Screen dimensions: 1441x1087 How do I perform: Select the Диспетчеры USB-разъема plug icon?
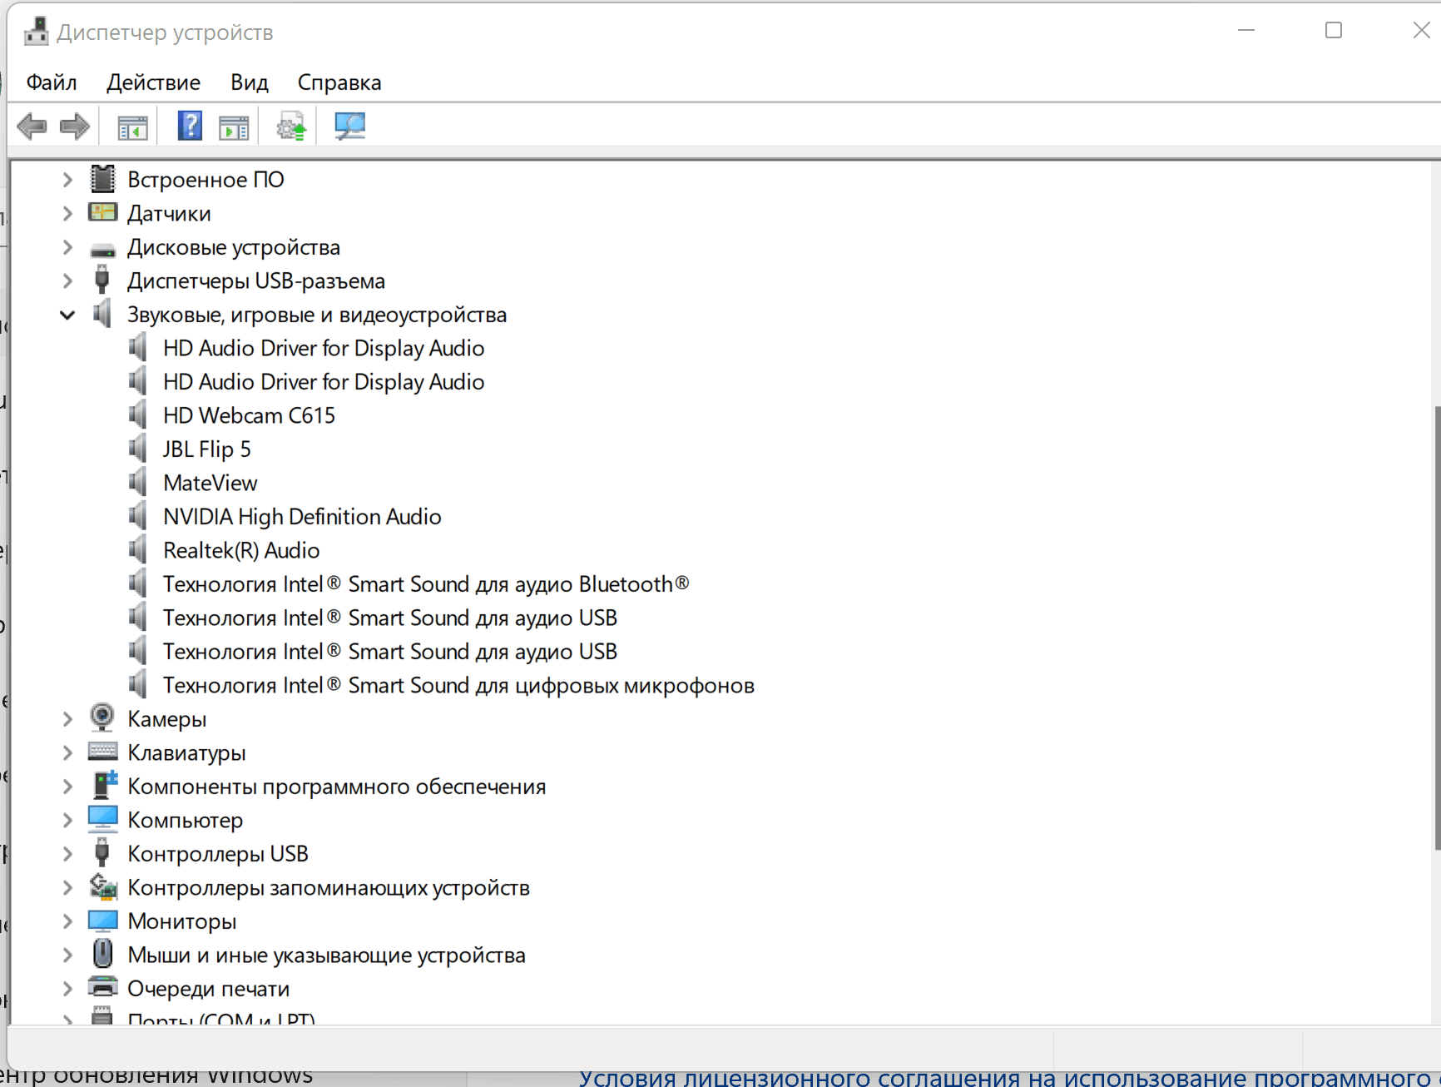pos(102,280)
